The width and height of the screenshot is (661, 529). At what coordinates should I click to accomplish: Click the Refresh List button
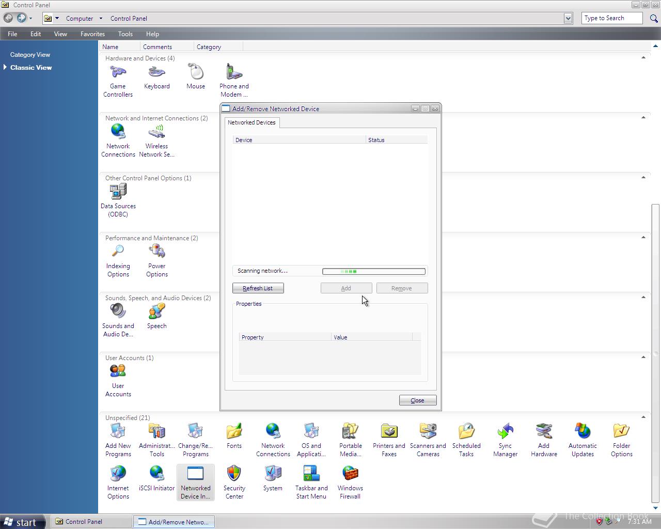tap(258, 288)
